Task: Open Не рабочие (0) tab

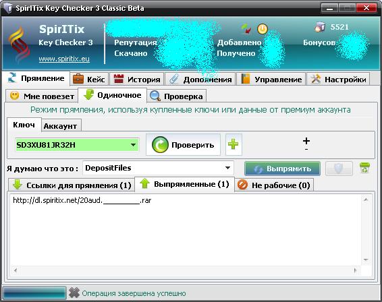Action: [x=274, y=185]
